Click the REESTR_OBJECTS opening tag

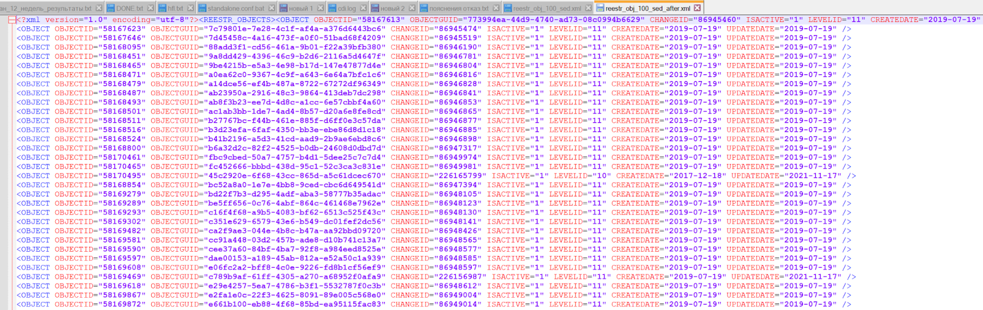click(237, 20)
